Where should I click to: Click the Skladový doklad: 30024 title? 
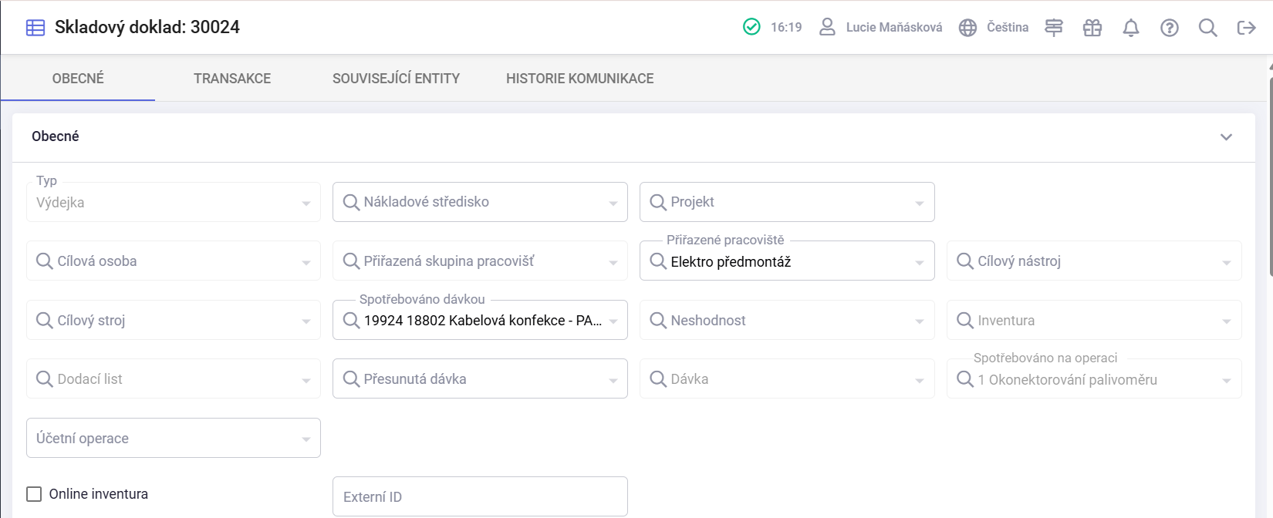click(x=147, y=28)
